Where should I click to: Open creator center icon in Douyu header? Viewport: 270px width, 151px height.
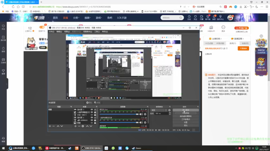coord(220,17)
